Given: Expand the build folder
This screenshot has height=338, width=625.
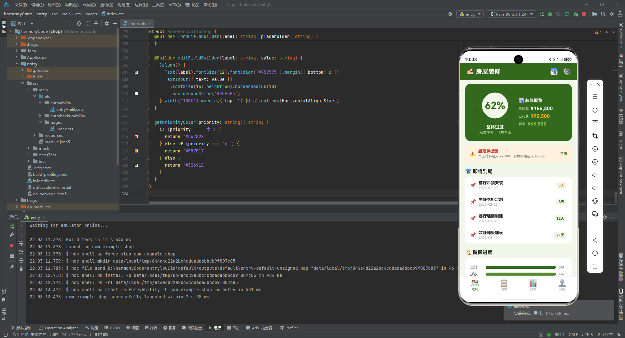Looking at the screenshot, I should 22,77.
